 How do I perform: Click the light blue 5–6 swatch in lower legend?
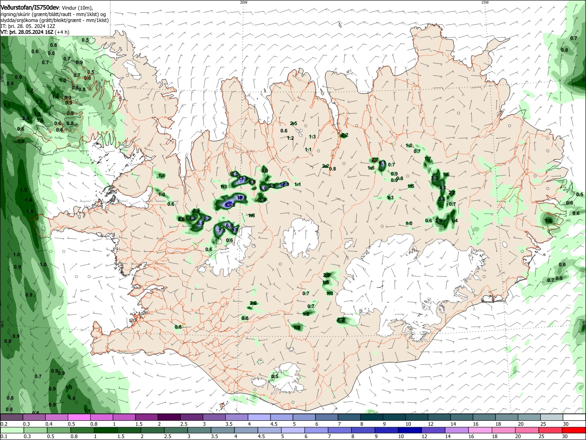(x=292, y=430)
